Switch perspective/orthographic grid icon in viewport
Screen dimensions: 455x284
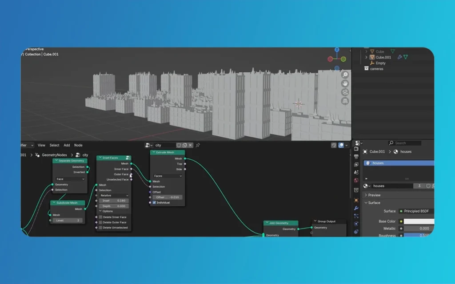[345, 101]
